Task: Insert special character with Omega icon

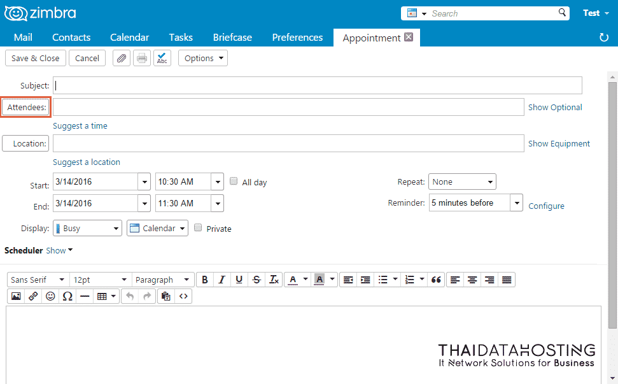Action: pyautogui.click(x=67, y=296)
